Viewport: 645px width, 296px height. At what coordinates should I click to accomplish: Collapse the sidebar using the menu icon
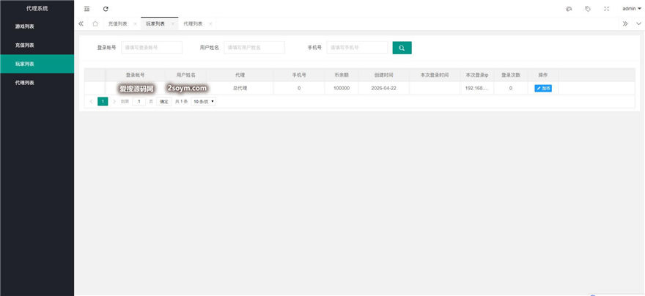click(87, 9)
